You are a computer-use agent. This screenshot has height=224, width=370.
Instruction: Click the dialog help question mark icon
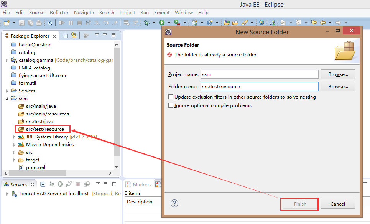coord(174,203)
